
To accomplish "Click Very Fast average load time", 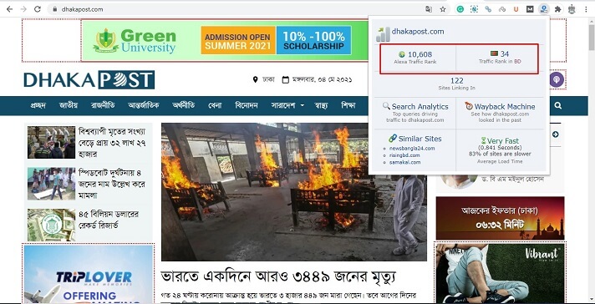I will (503, 140).
